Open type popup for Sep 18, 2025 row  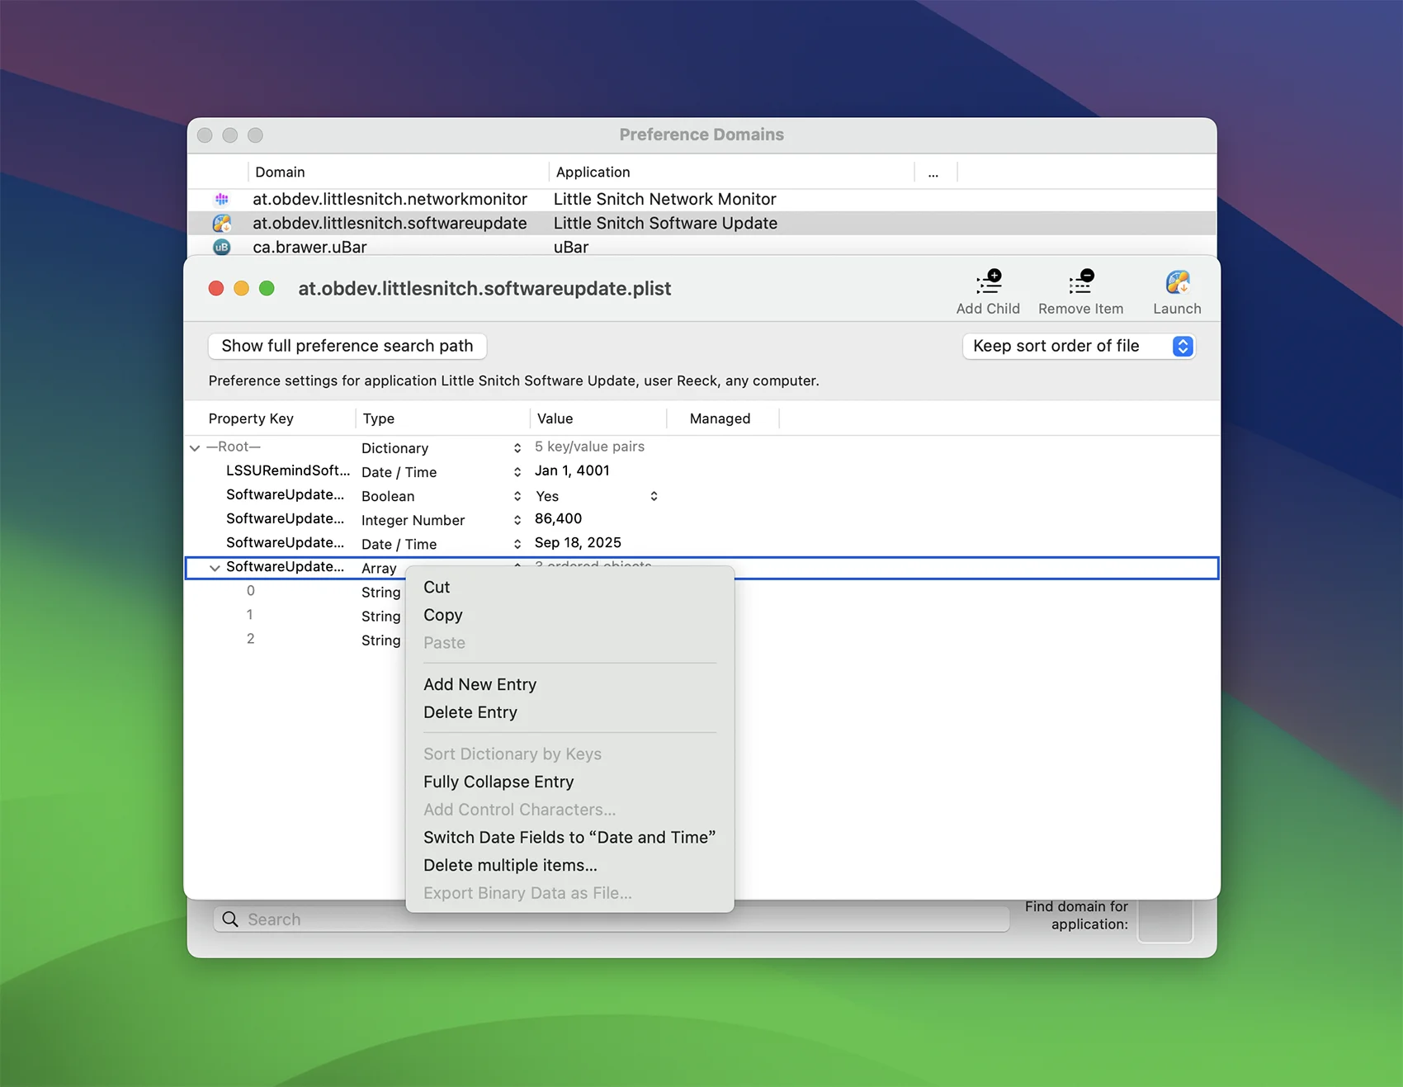coord(517,544)
